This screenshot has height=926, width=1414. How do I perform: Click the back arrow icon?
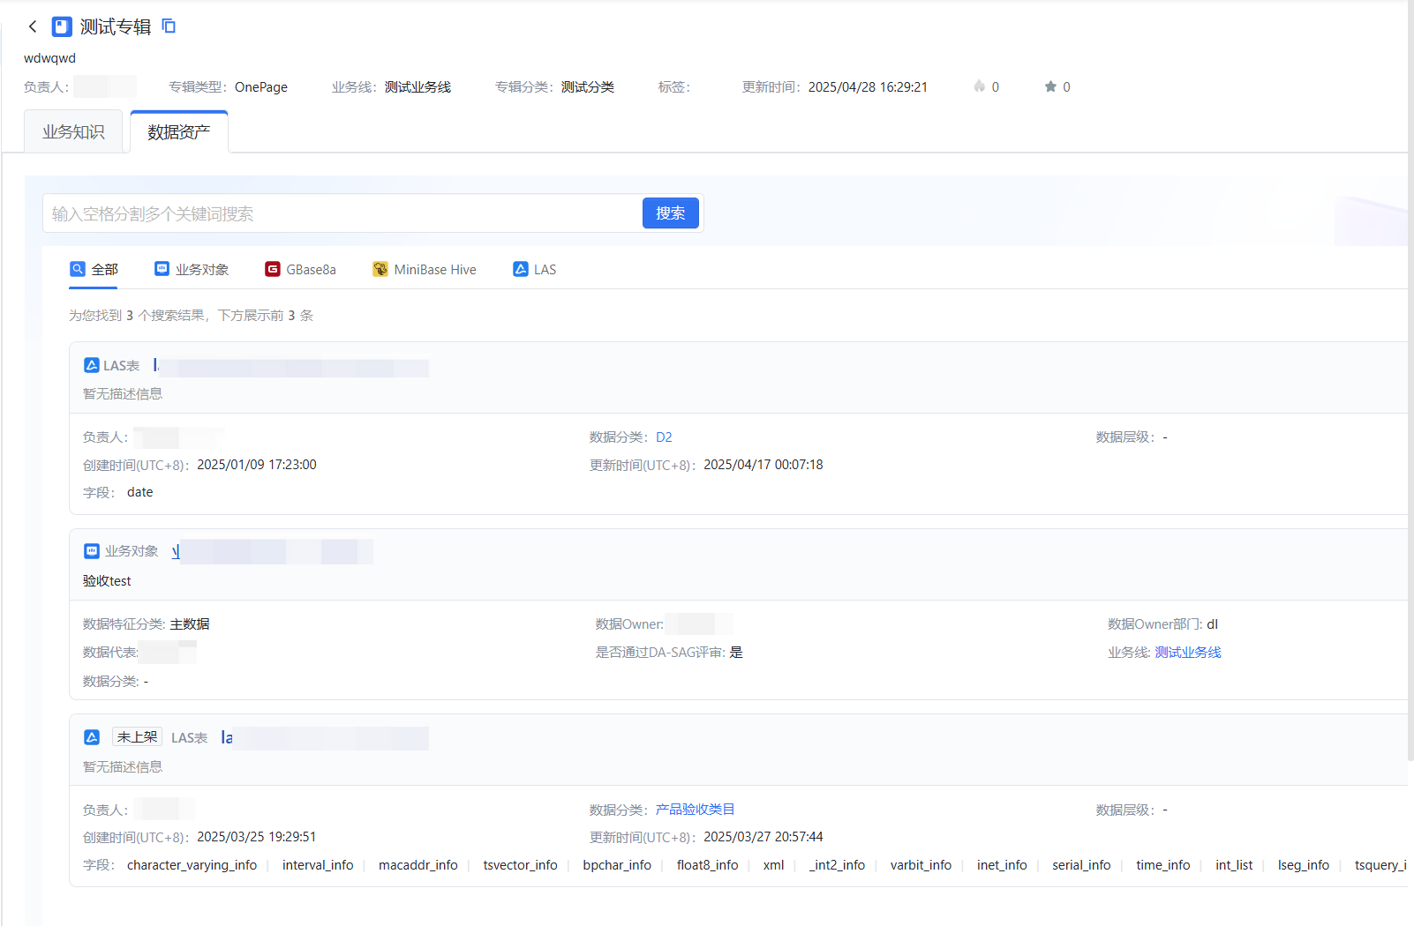pos(33,26)
